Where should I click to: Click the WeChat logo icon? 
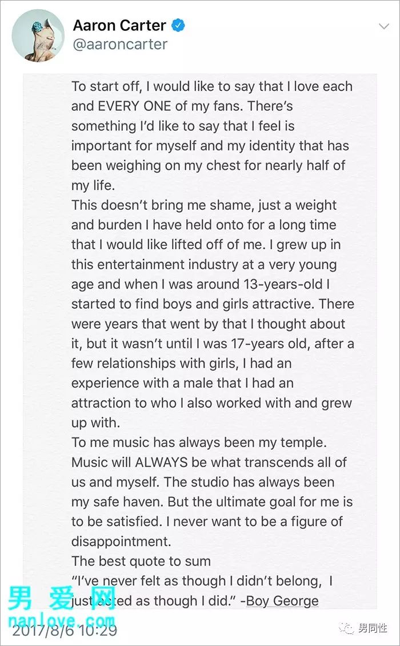point(346,628)
